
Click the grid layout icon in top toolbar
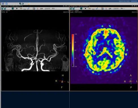tap(3, 4)
